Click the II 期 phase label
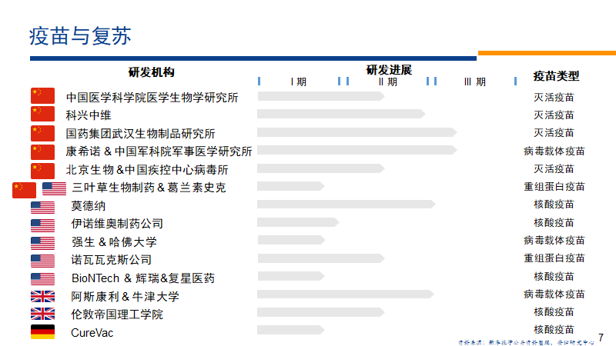Image resolution: width=616 pixels, height=346 pixels. (x=388, y=82)
